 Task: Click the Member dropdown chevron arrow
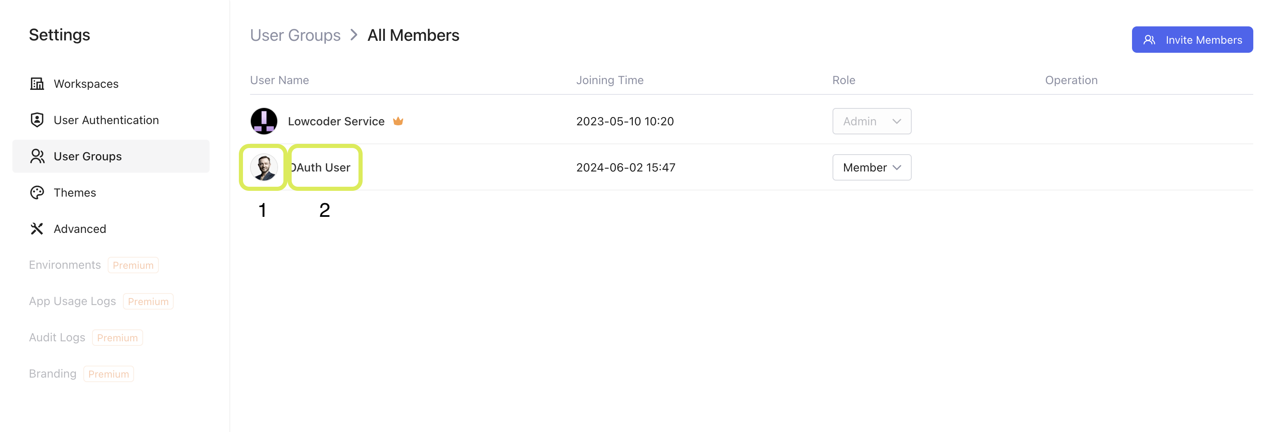897,168
